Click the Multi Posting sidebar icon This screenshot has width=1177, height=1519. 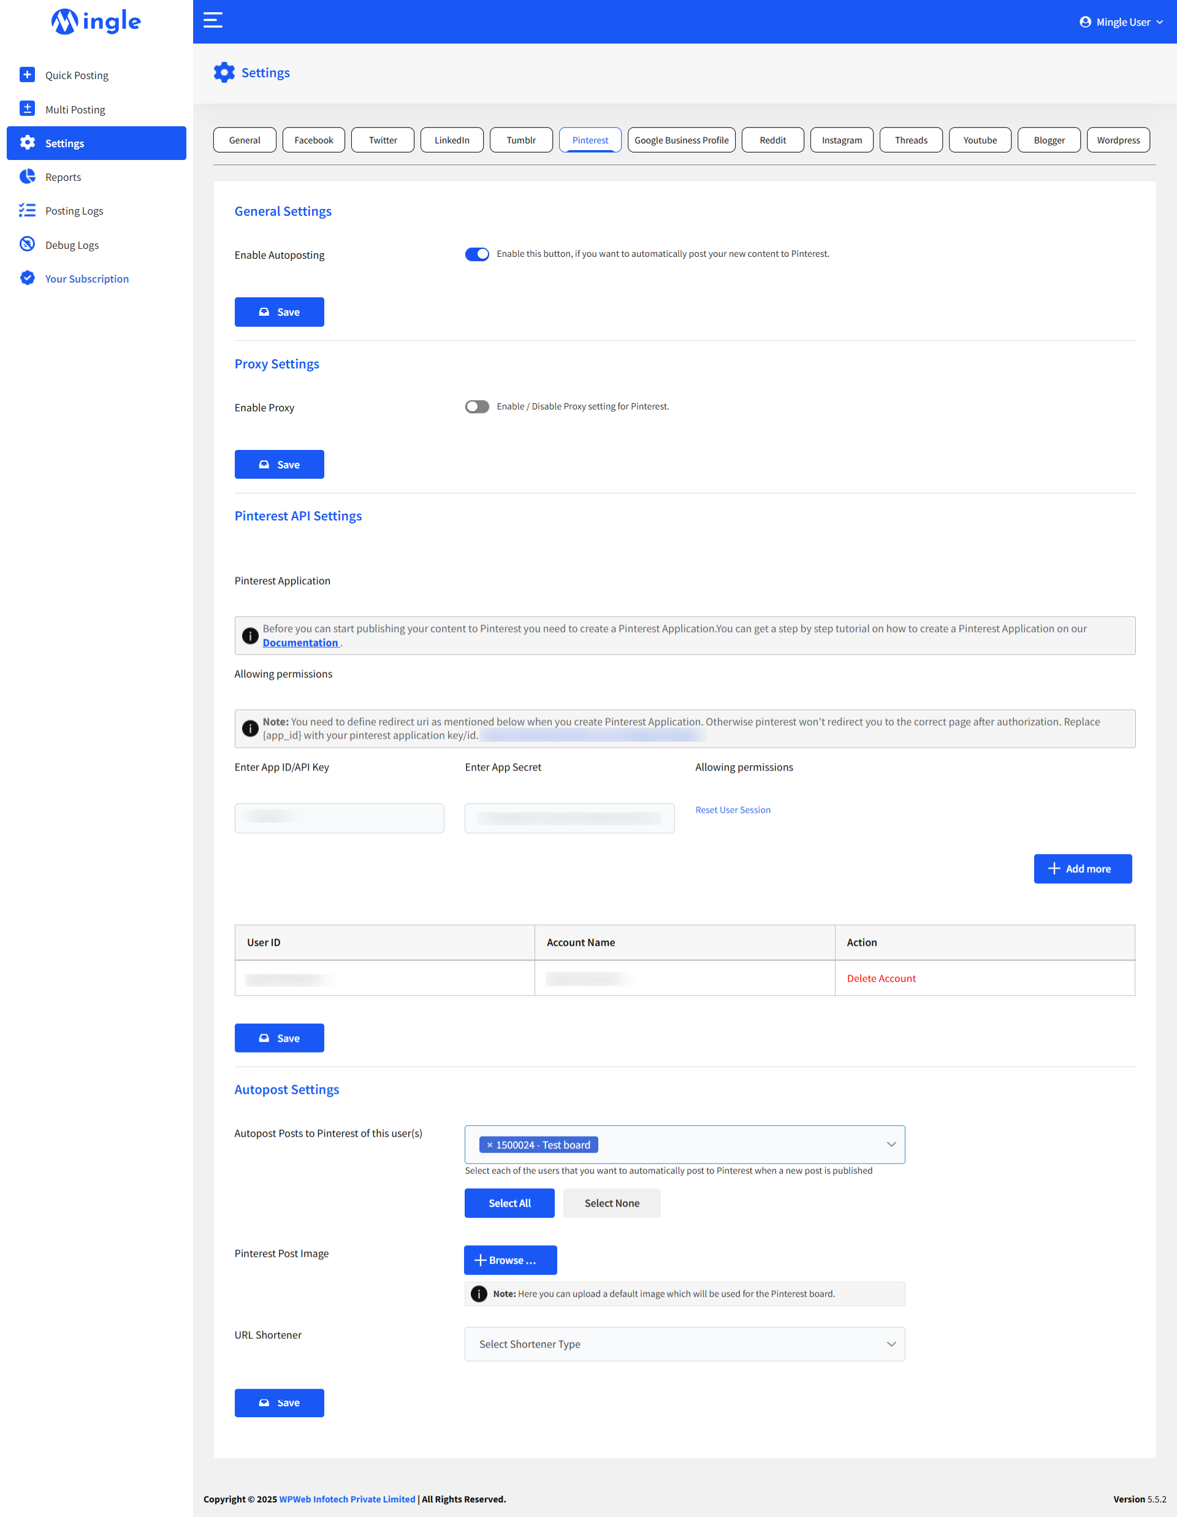(x=27, y=108)
